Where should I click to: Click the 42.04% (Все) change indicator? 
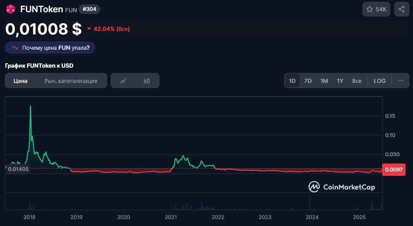point(108,29)
